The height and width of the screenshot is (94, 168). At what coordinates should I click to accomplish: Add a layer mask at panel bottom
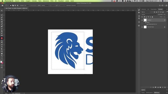[x=156, y=87]
